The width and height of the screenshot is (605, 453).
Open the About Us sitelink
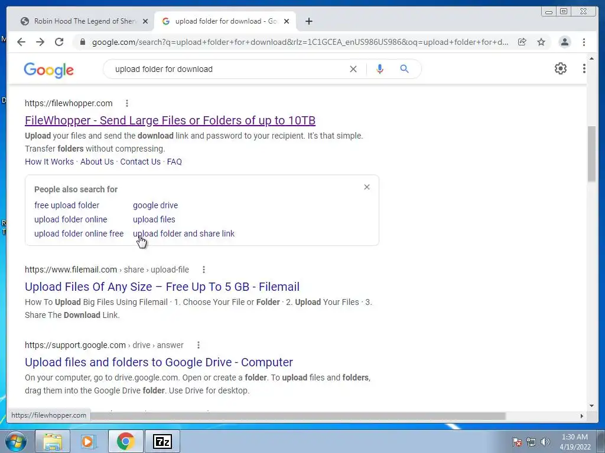(x=97, y=162)
